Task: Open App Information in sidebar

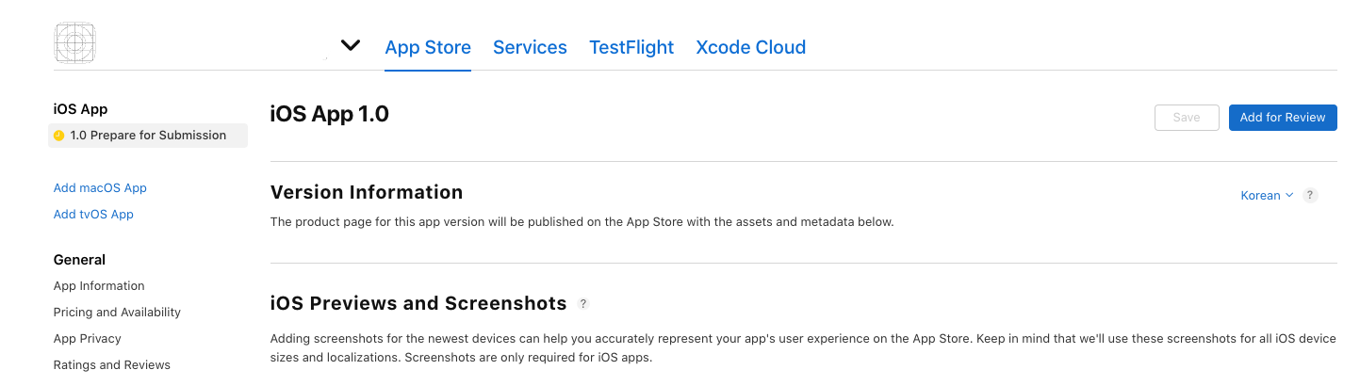Action: coord(99,286)
